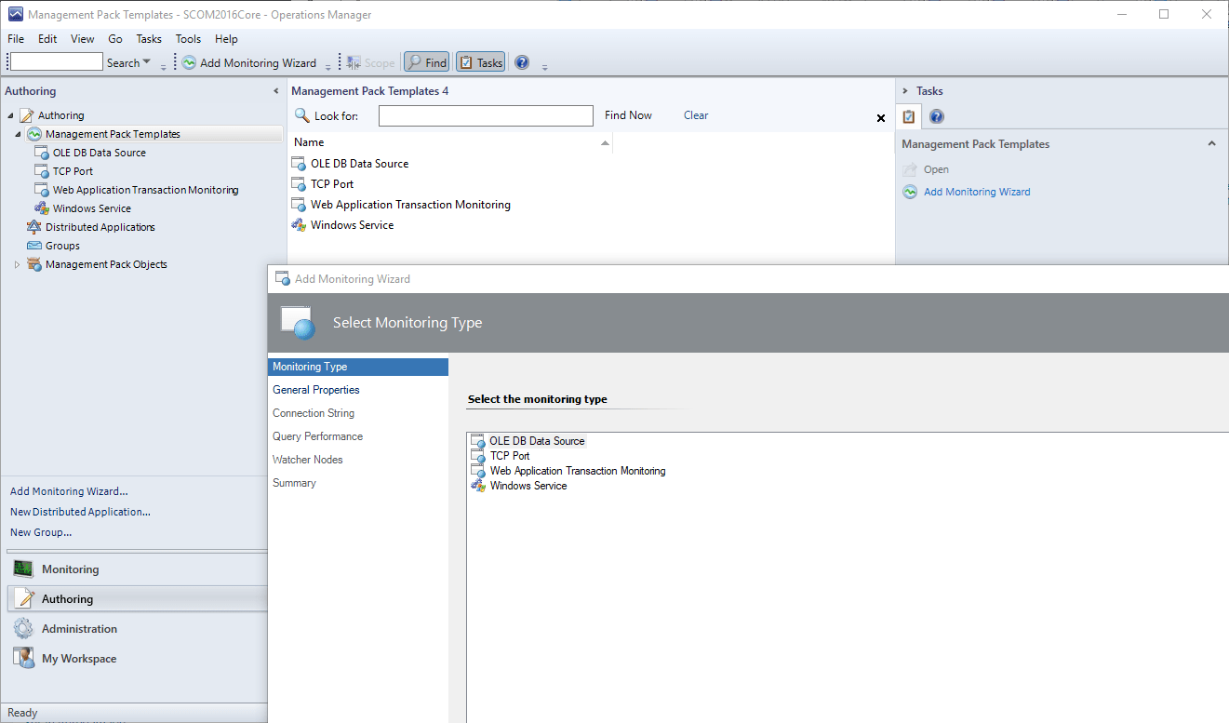Image resolution: width=1229 pixels, height=723 pixels.
Task: Collapse the Management Pack Templates tree node
Action: (18, 134)
